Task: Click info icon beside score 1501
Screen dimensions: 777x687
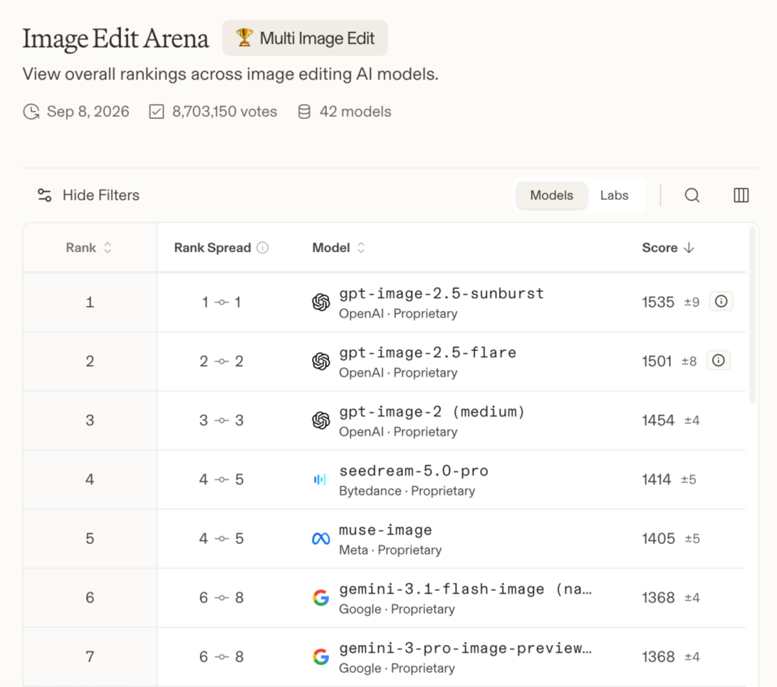Action: point(718,360)
